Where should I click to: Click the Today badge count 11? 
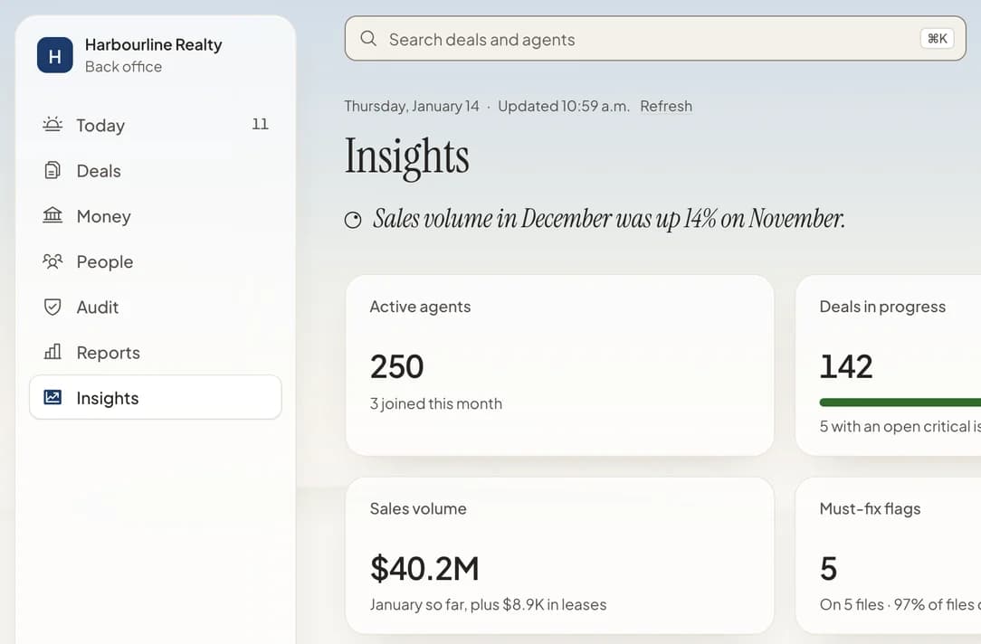pyautogui.click(x=261, y=125)
